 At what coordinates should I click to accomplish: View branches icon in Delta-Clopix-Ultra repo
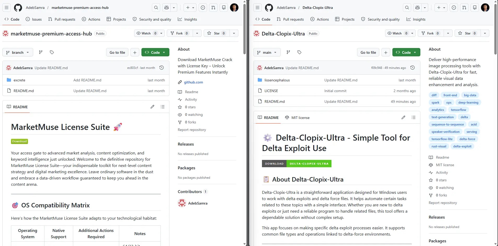[288, 52]
